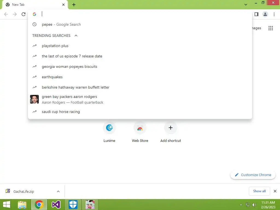
Task: Click Show all downloads button
Action: (259, 191)
